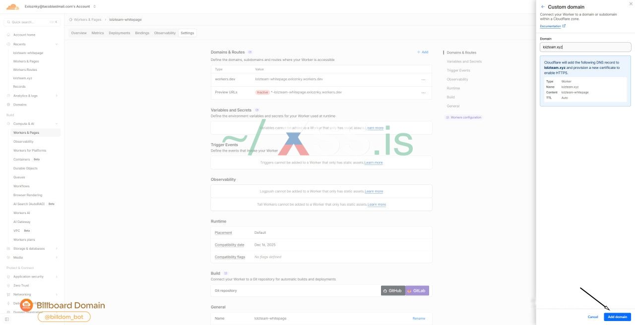Viewport: 635px width, 325px height.
Task: Open options menu for workers.dev row
Action: pos(423,79)
